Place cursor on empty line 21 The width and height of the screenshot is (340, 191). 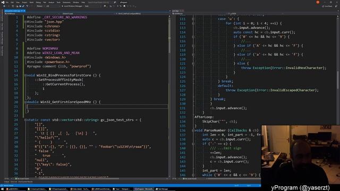pos(97,106)
